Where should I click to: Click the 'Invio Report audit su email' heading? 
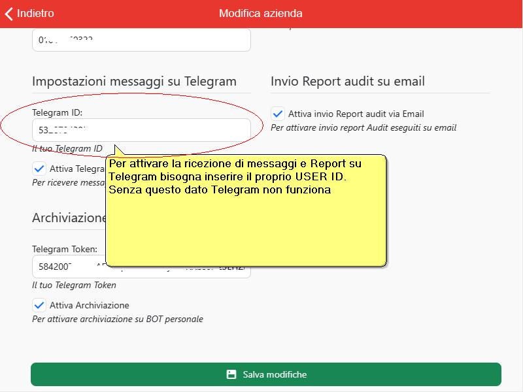coord(348,81)
